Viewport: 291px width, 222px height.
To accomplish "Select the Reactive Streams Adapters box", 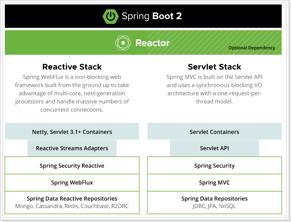I will 72,148.
